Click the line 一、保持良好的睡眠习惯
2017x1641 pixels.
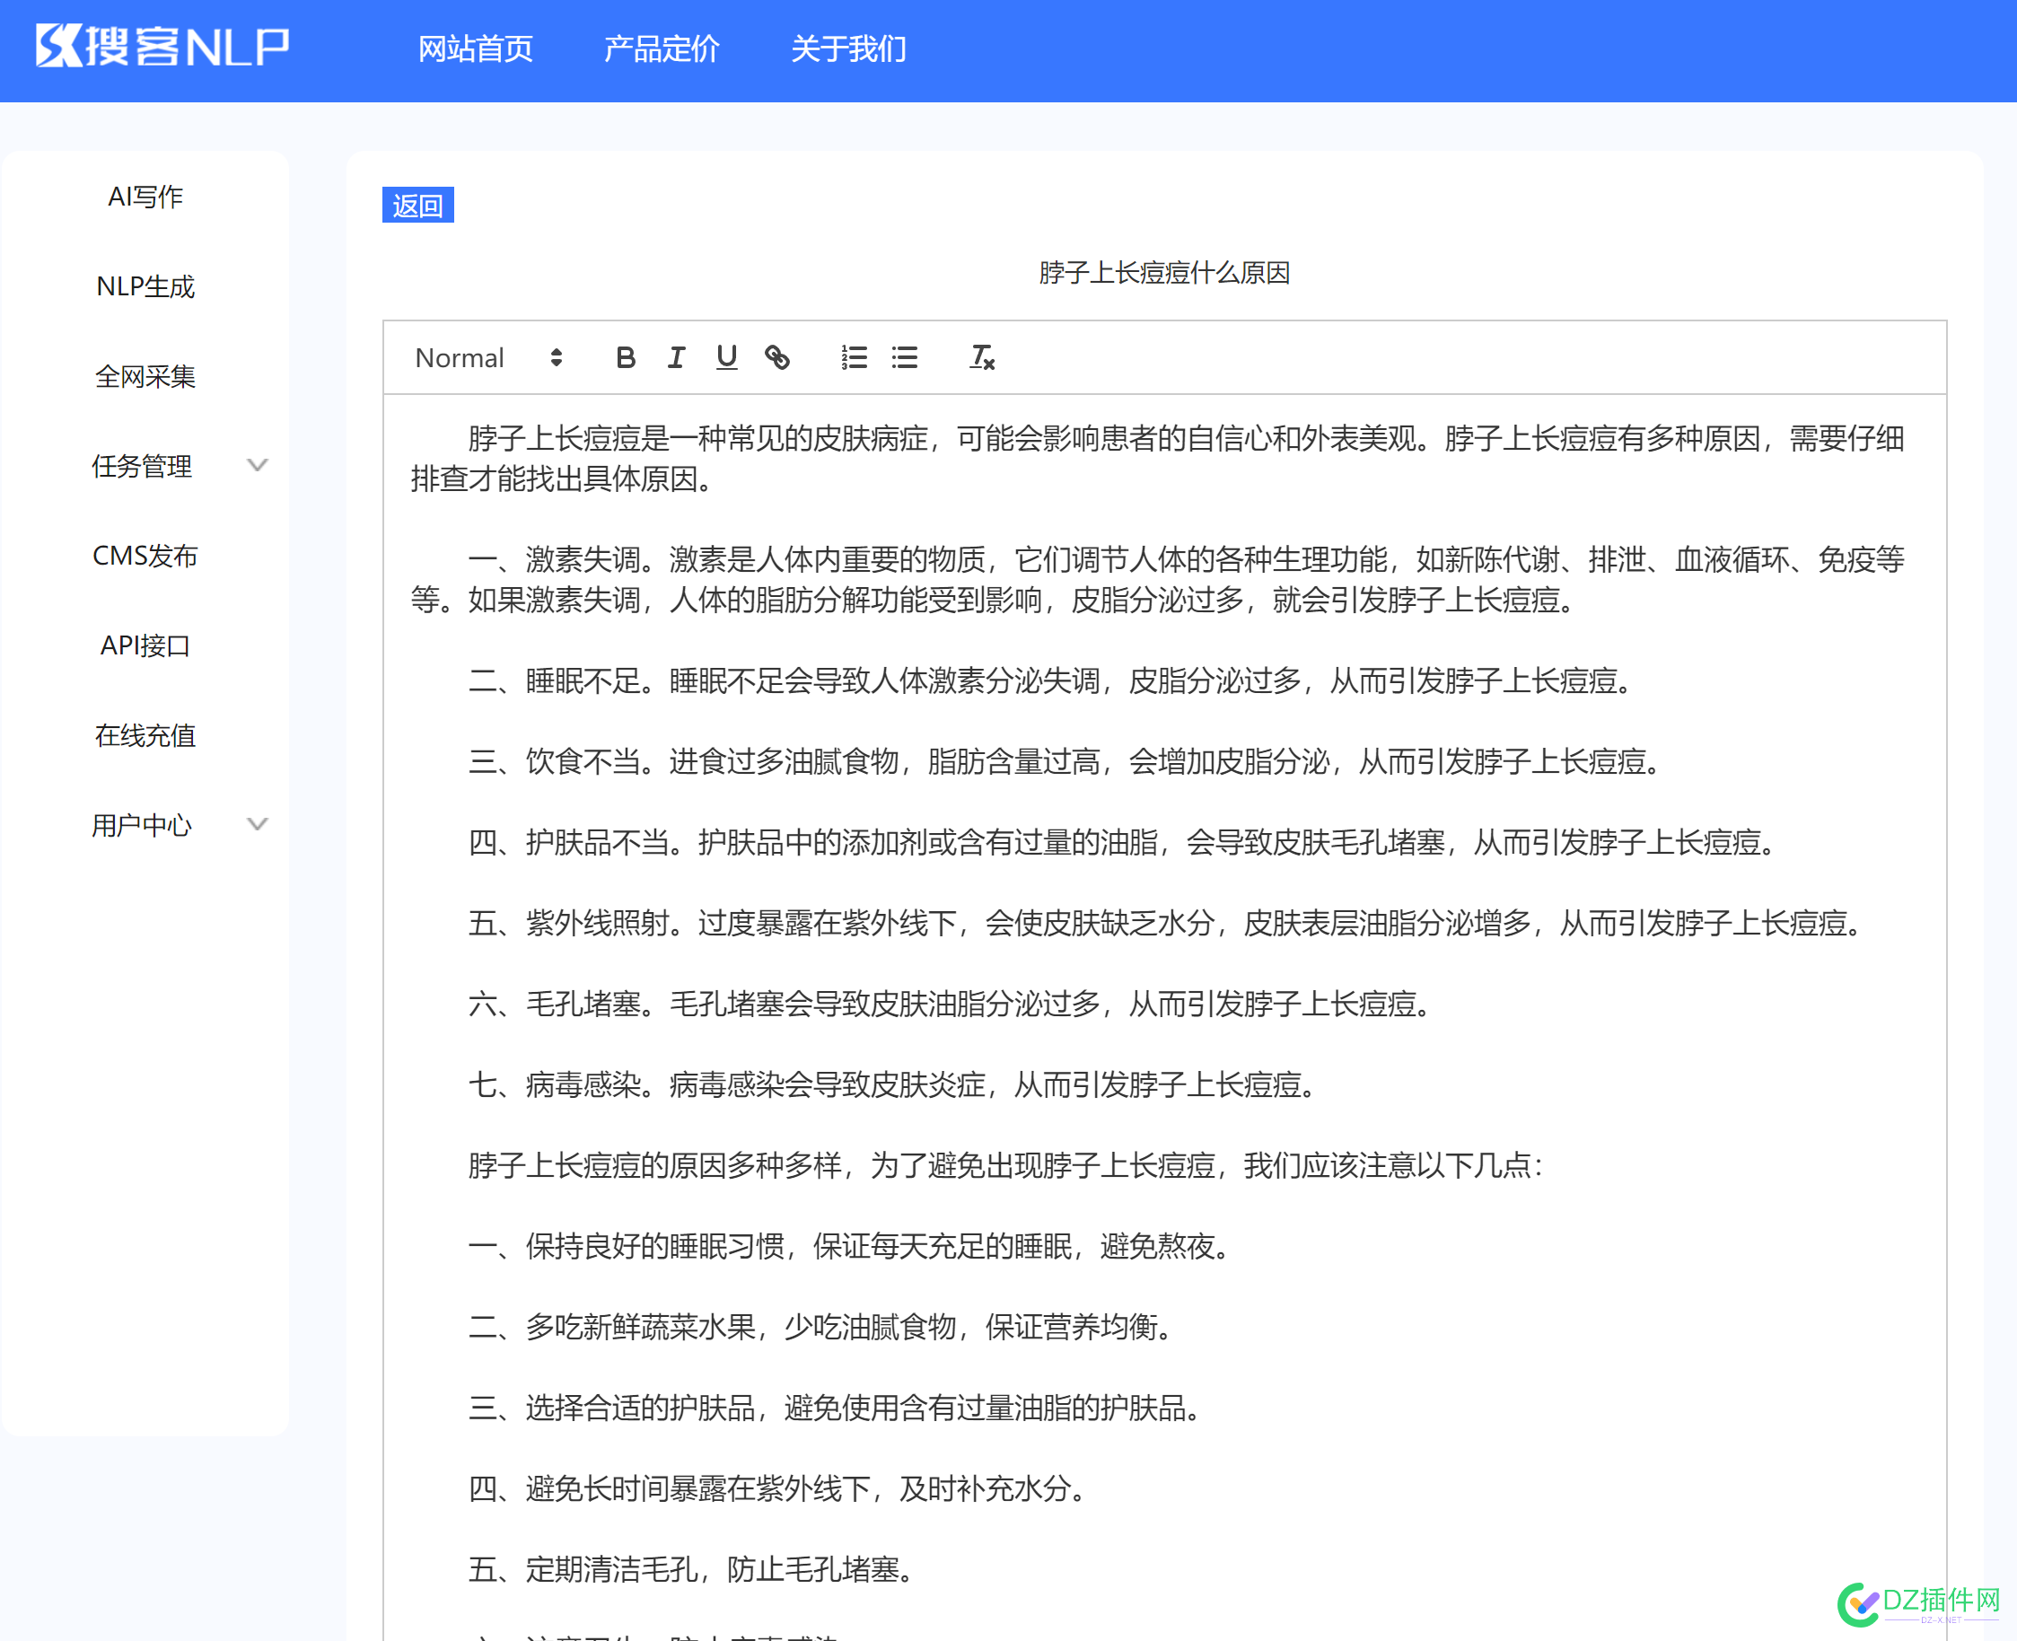tap(851, 1246)
